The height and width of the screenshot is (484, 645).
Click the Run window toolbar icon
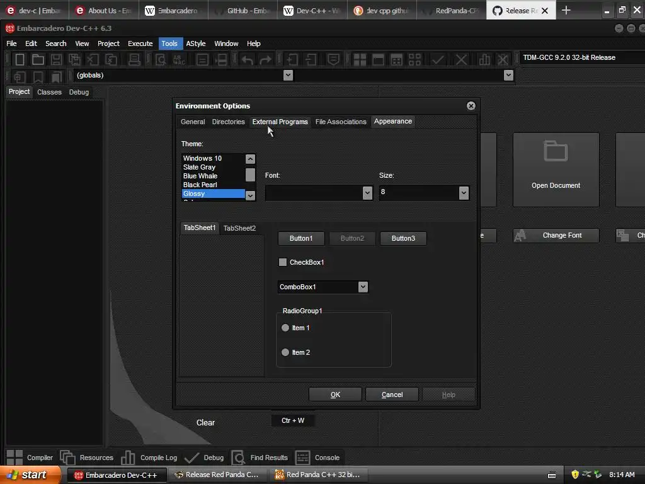pos(378,60)
